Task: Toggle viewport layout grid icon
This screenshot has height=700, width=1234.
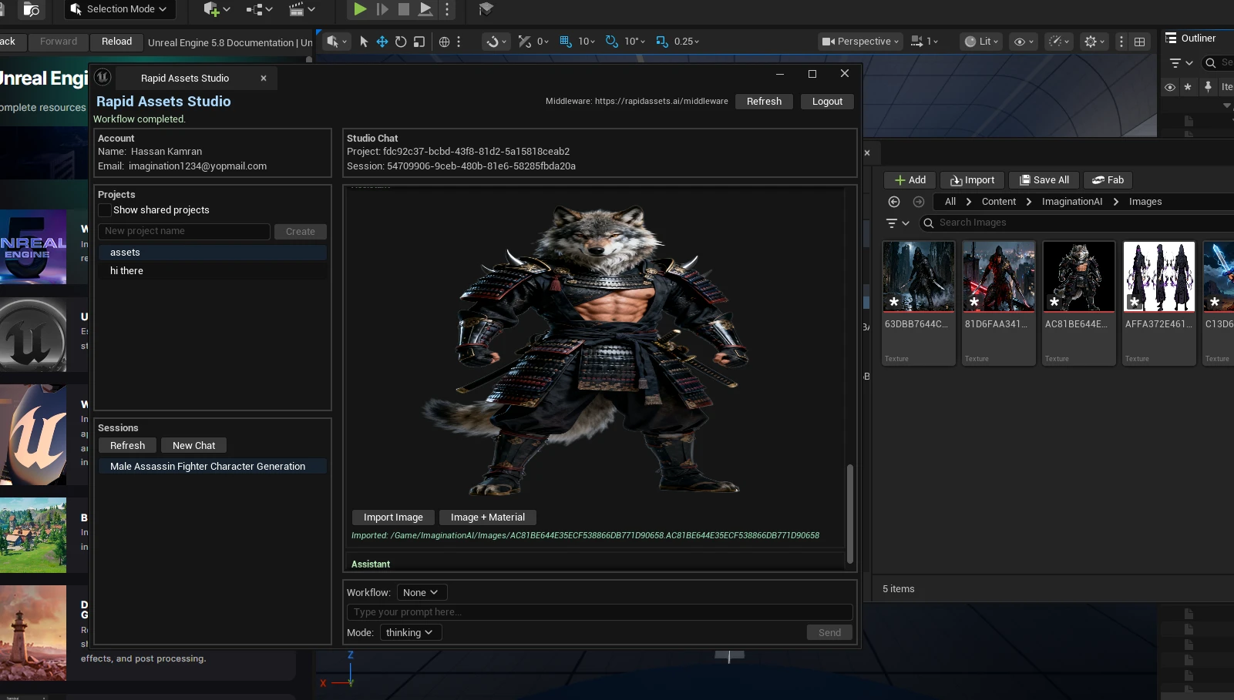Action: [x=1139, y=42]
